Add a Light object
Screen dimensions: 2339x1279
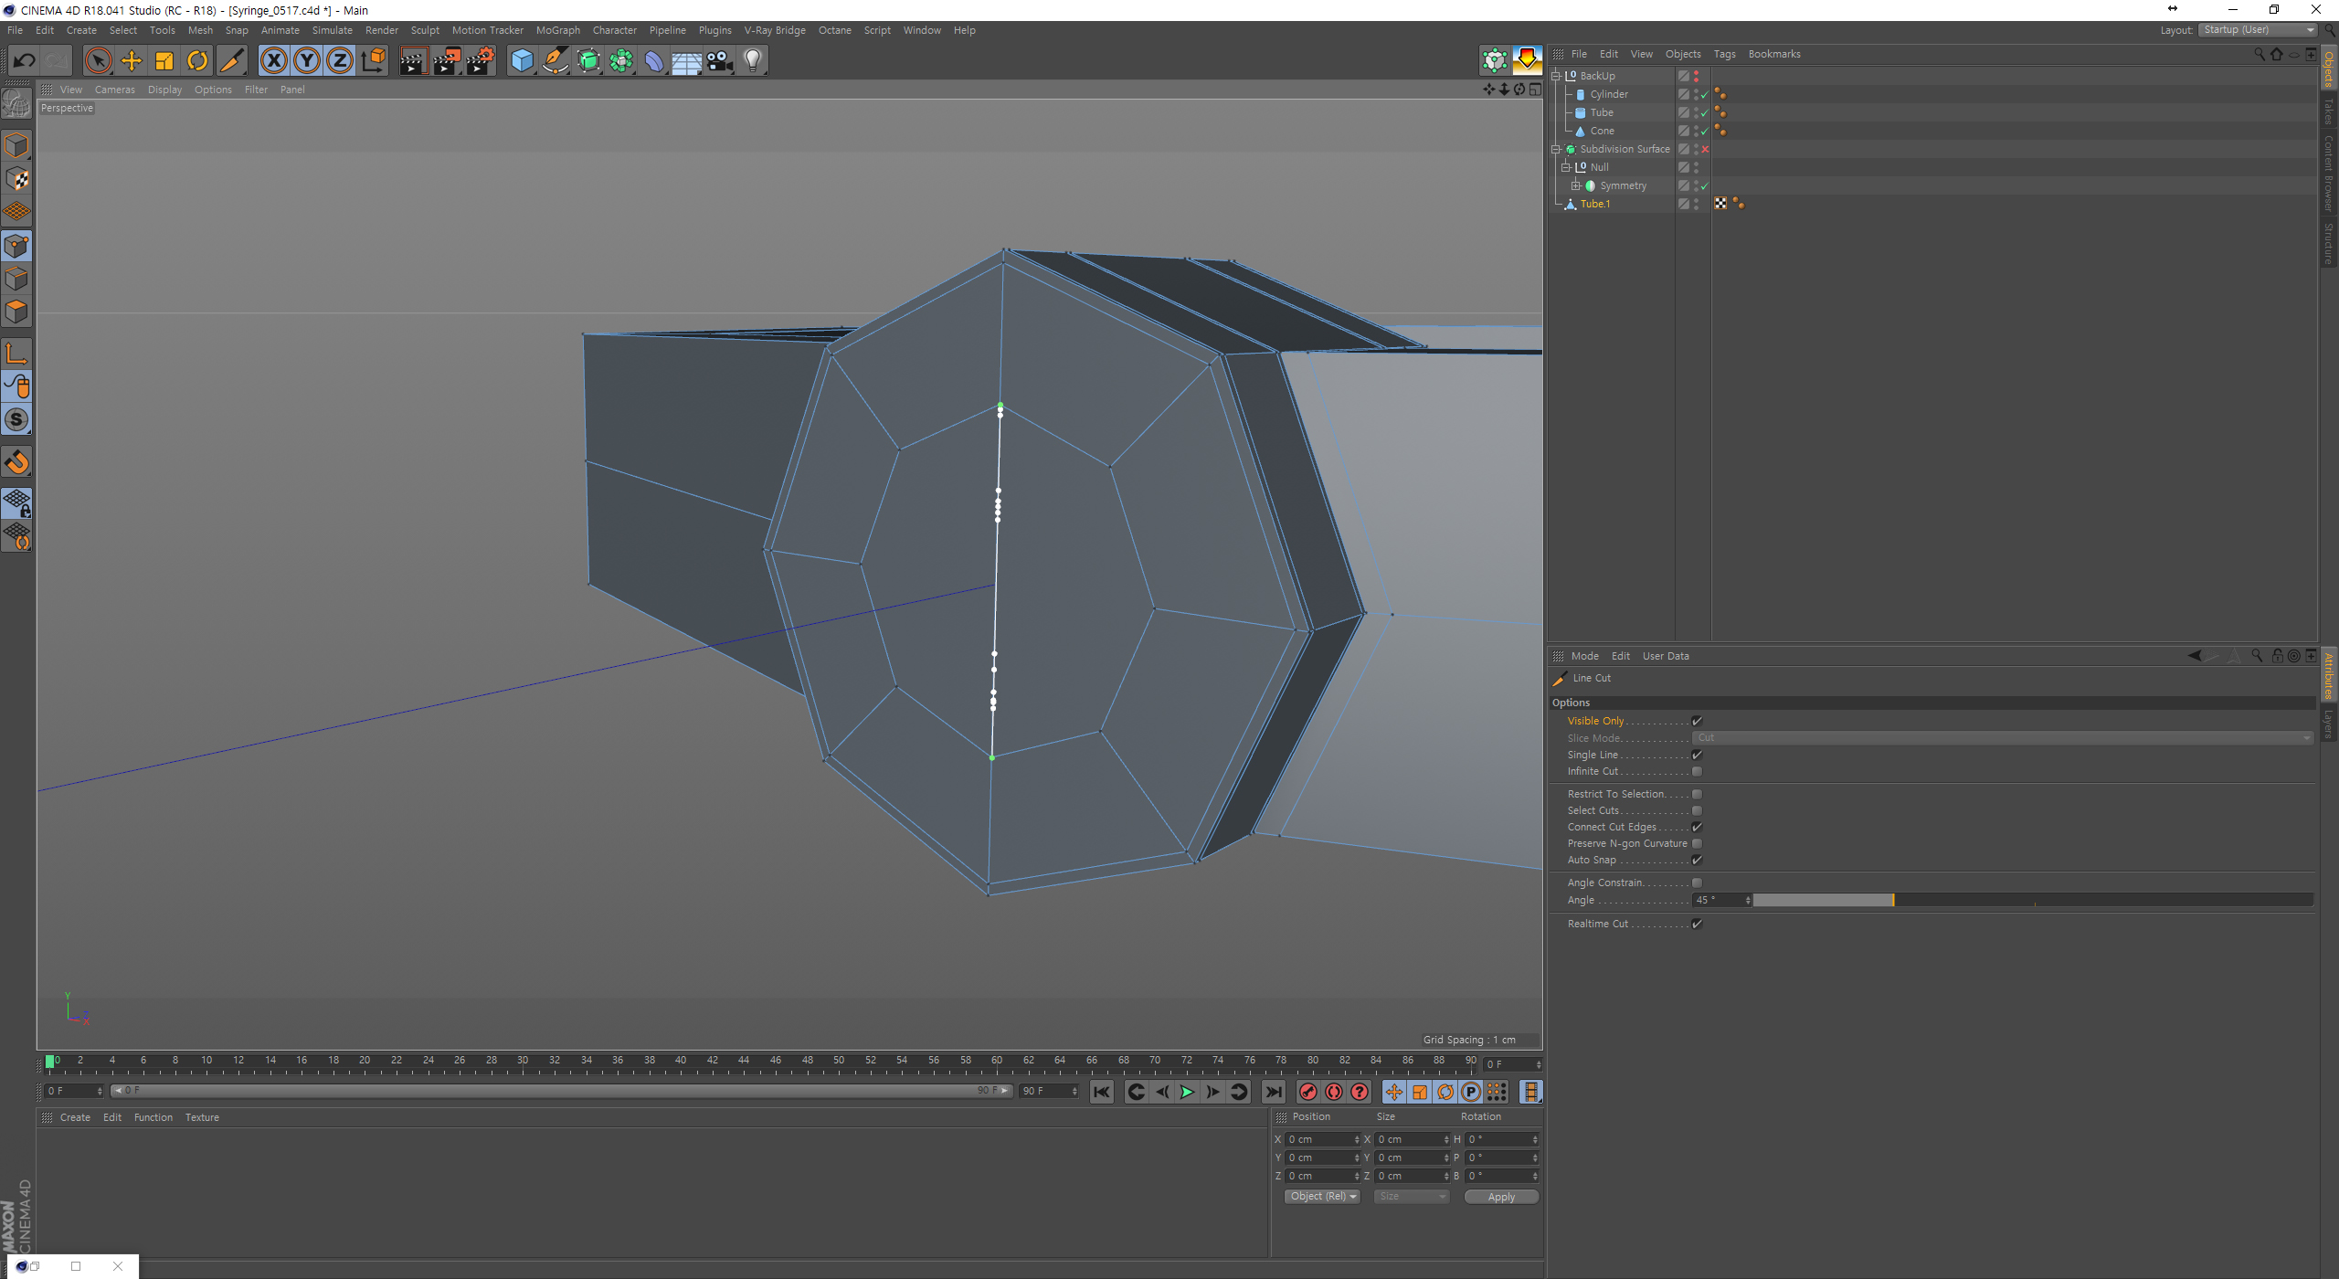pos(753,61)
